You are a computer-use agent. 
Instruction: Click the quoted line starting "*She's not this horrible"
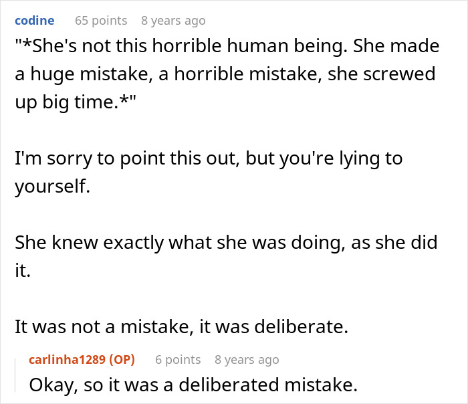click(227, 46)
